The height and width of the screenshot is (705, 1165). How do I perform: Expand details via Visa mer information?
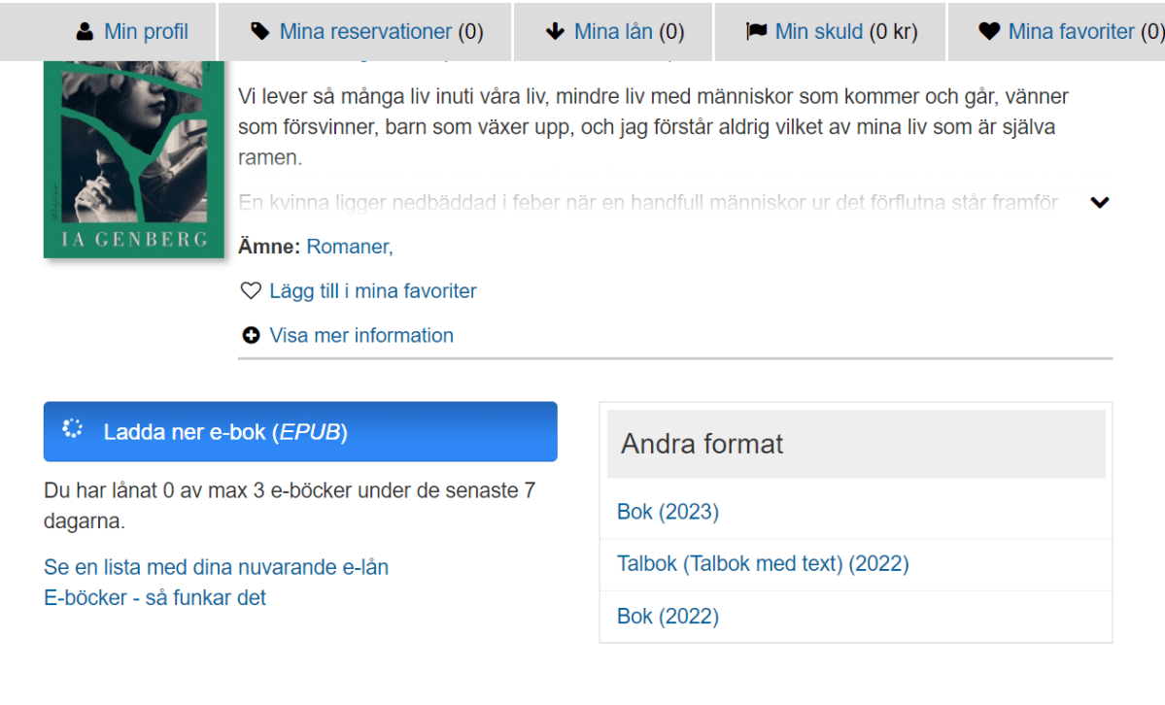361,335
